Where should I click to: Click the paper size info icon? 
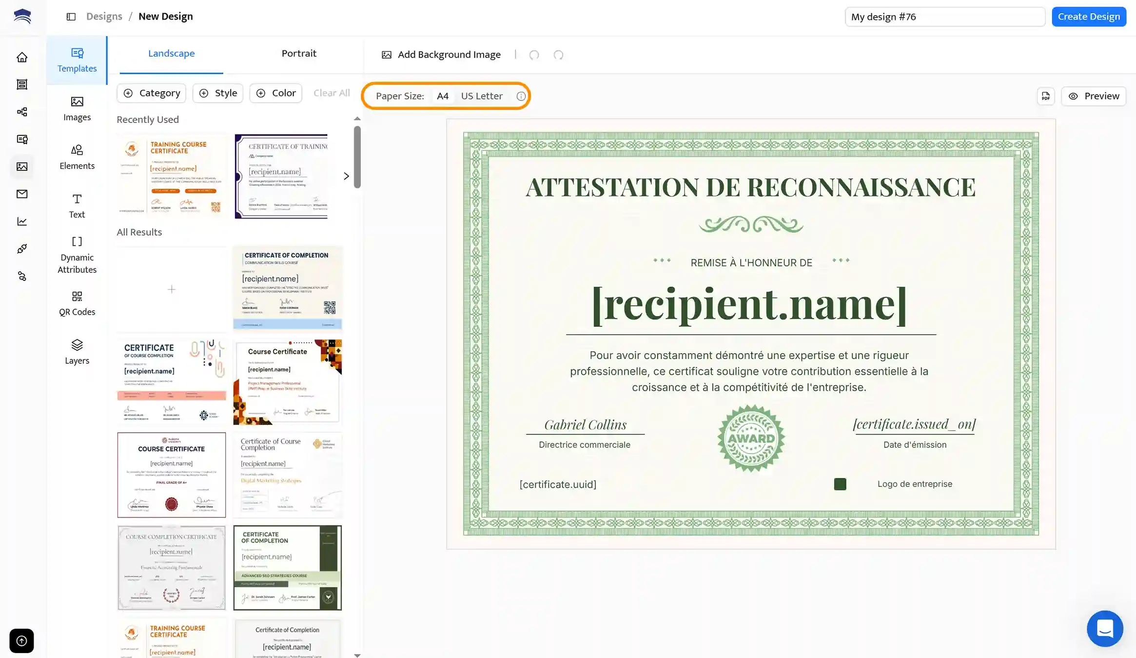pyautogui.click(x=521, y=96)
